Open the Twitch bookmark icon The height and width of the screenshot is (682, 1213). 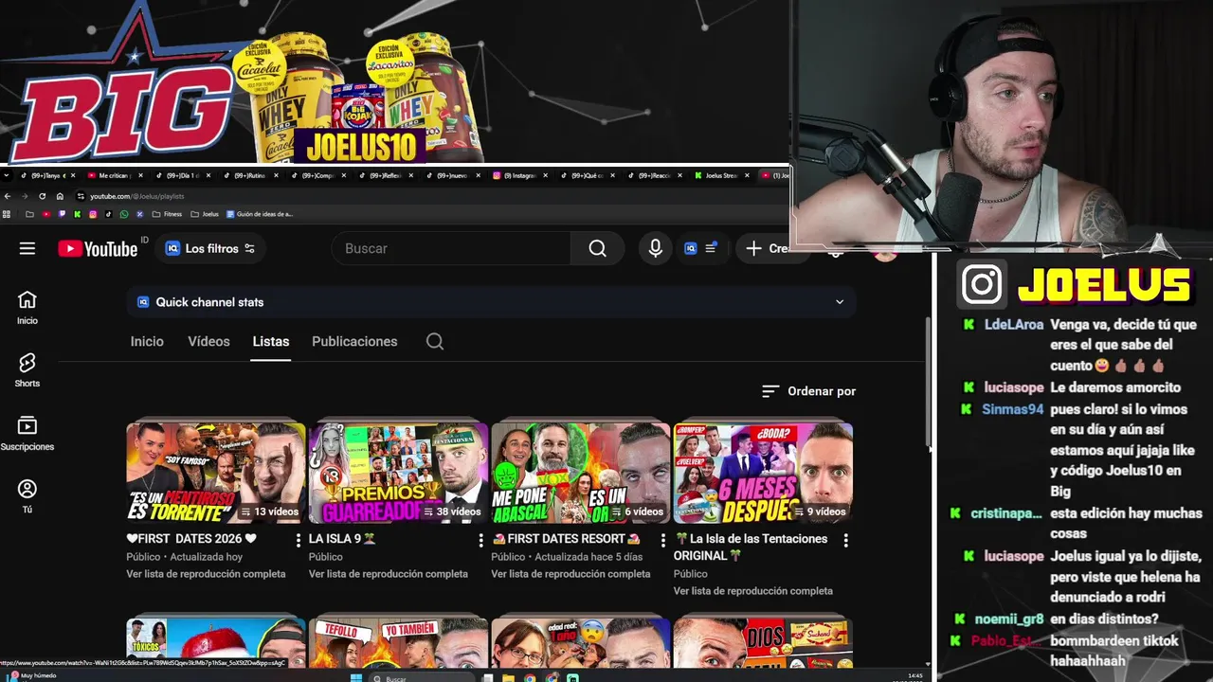(62, 214)
